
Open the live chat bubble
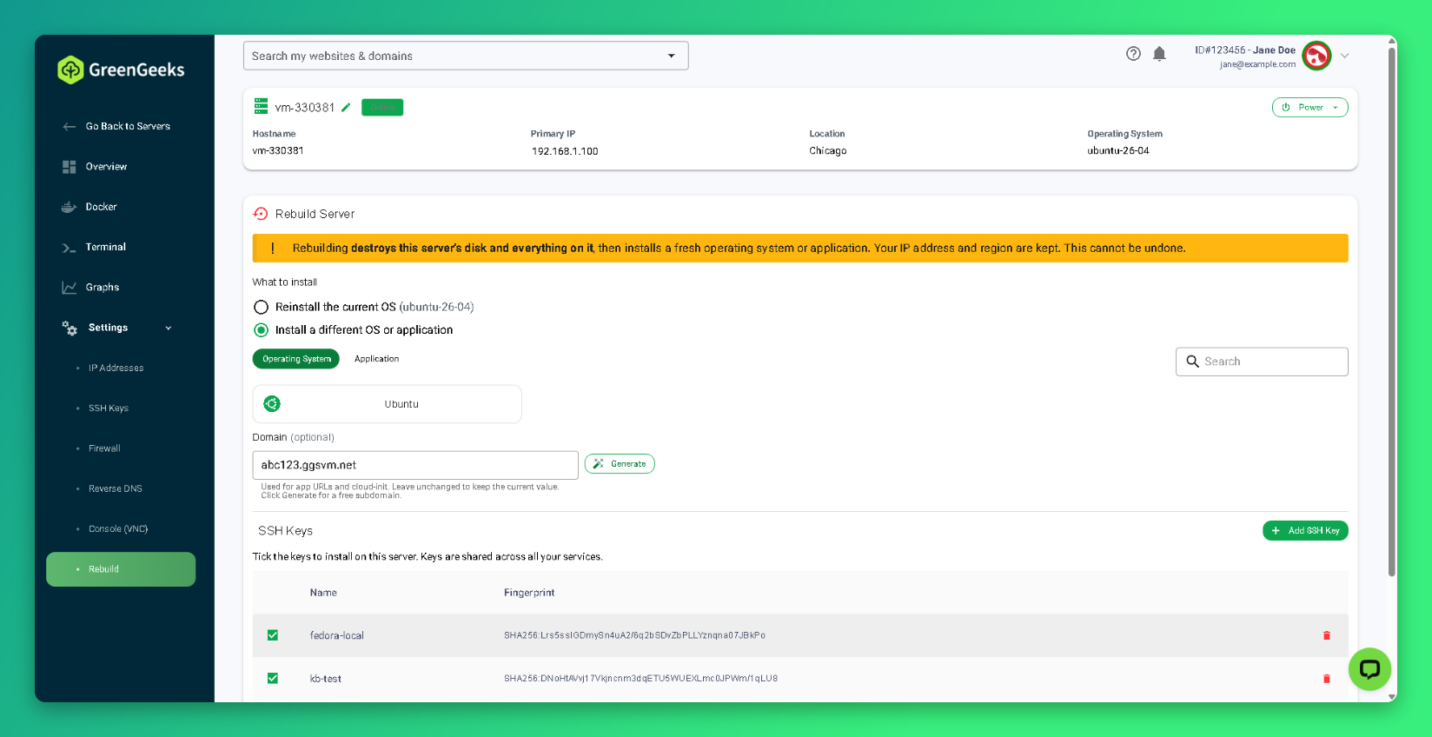pos(1369,669)
